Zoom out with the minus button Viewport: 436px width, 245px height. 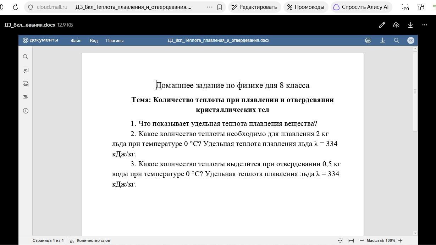click(362, 240)
